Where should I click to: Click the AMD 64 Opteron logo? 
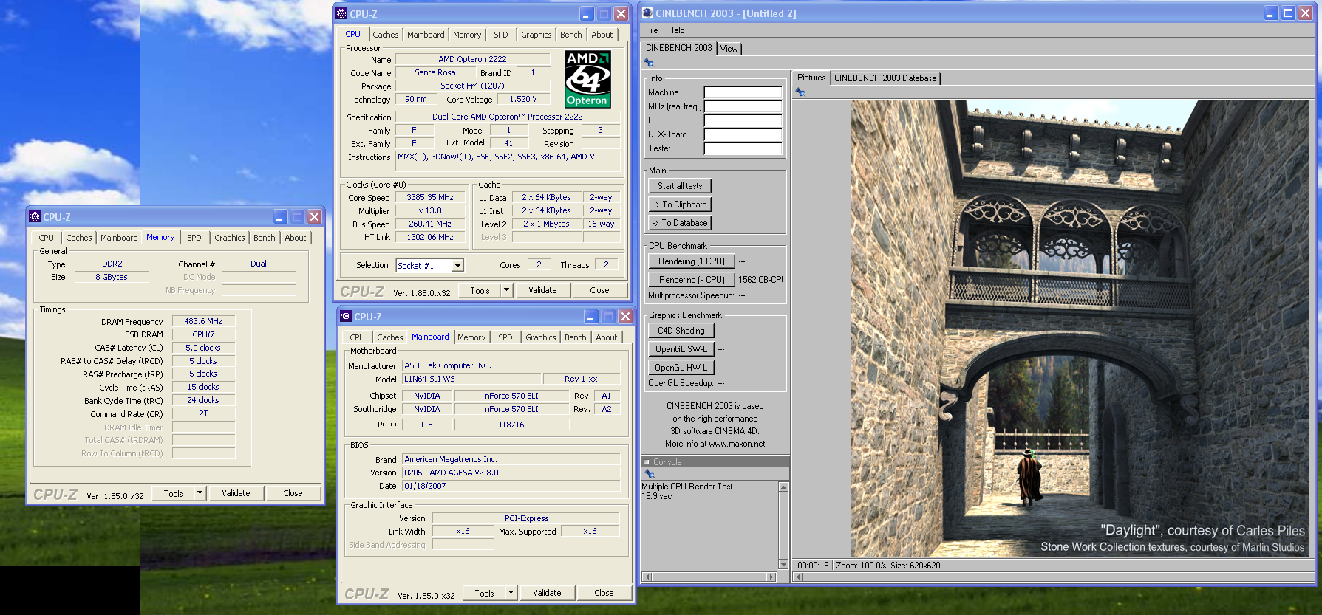(587, 79)
